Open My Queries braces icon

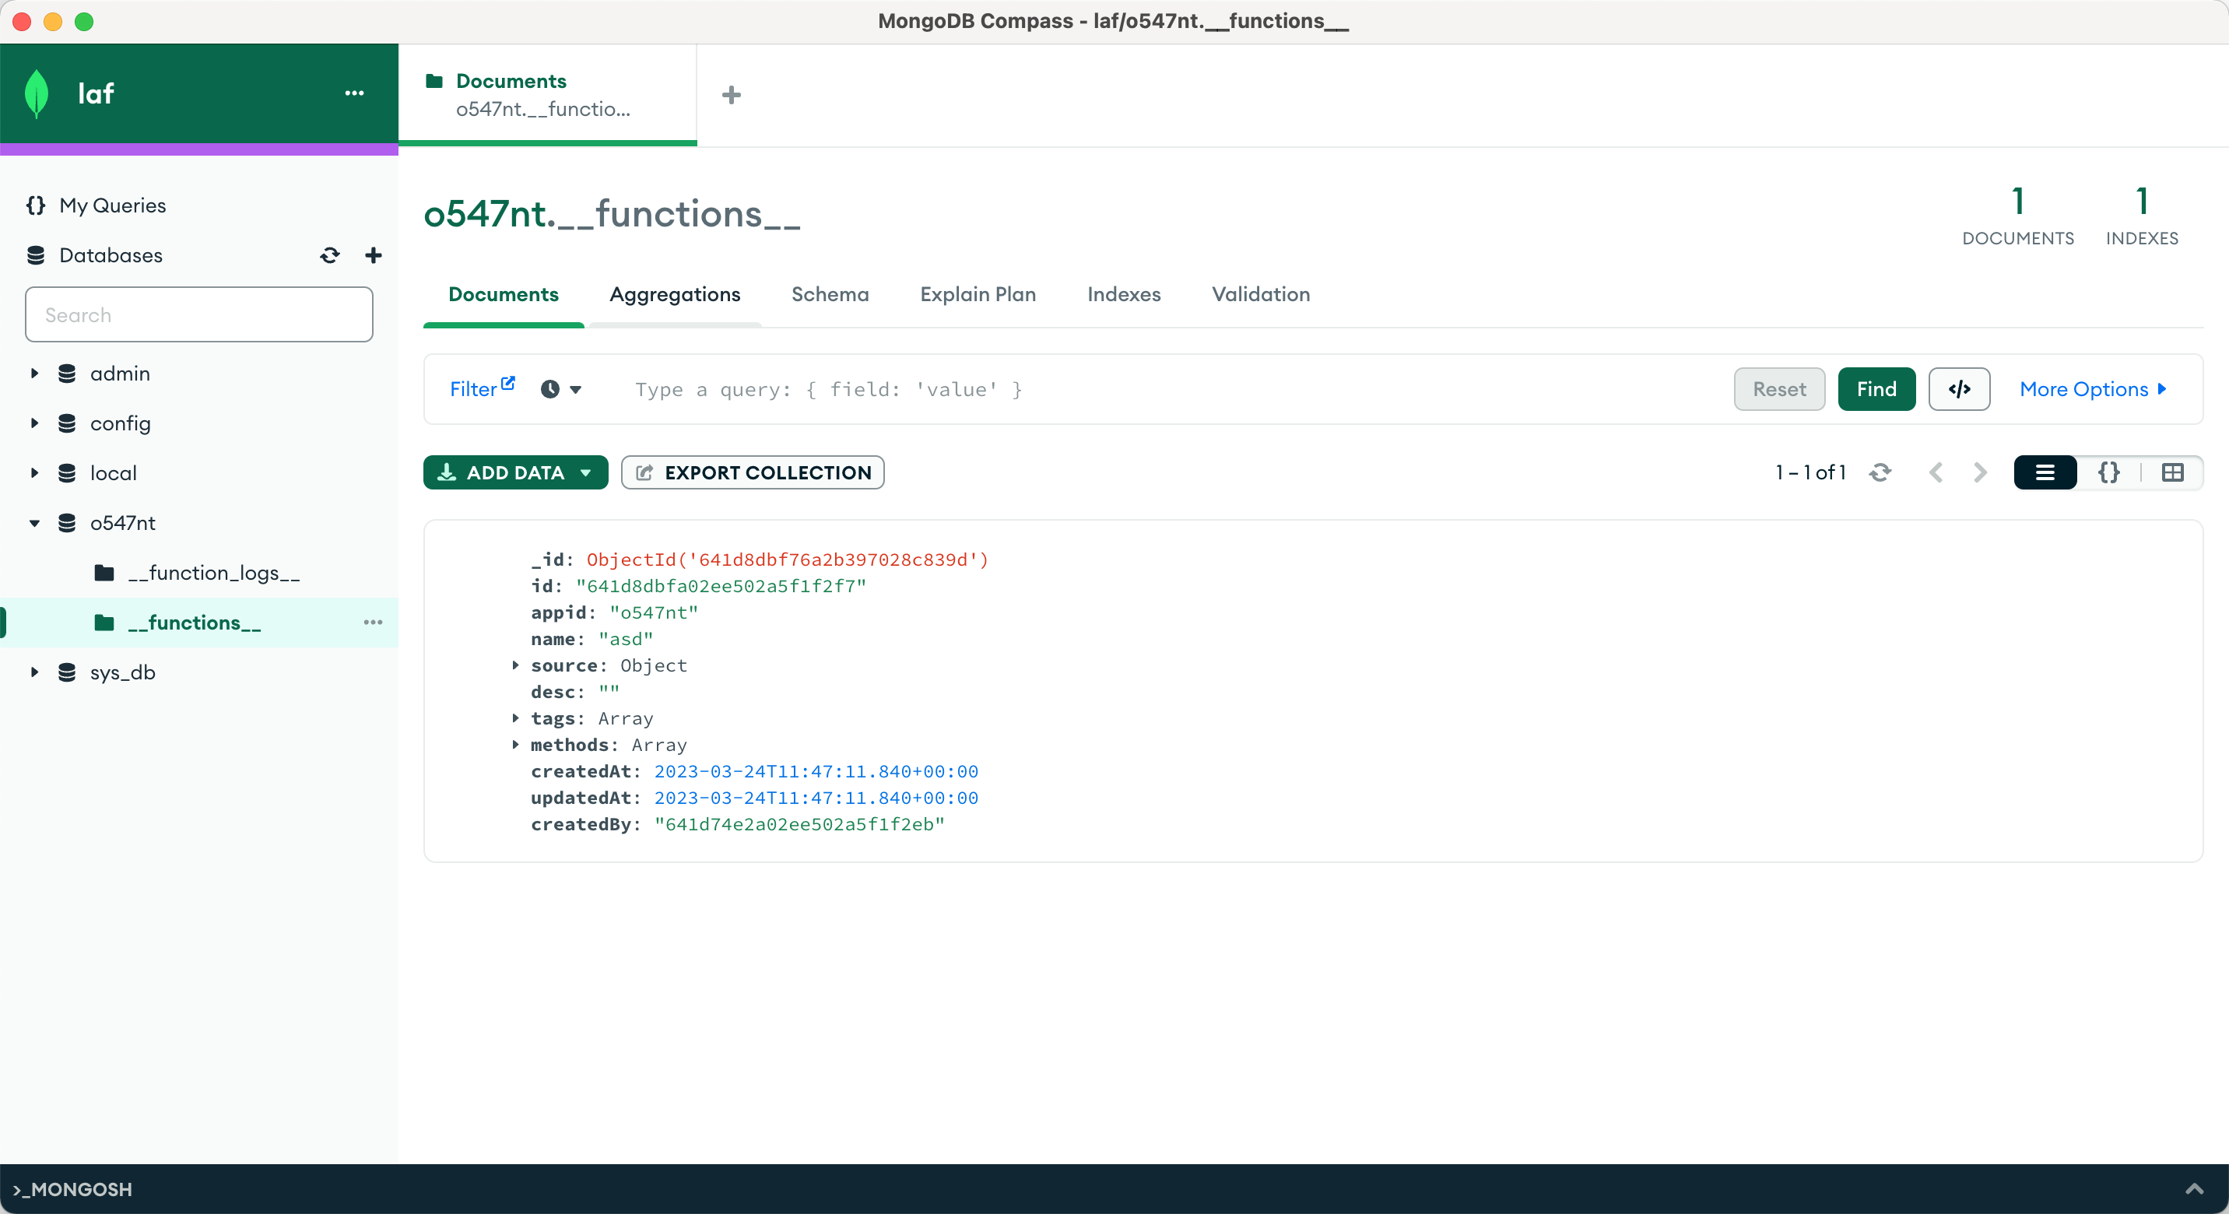[36, 205]
